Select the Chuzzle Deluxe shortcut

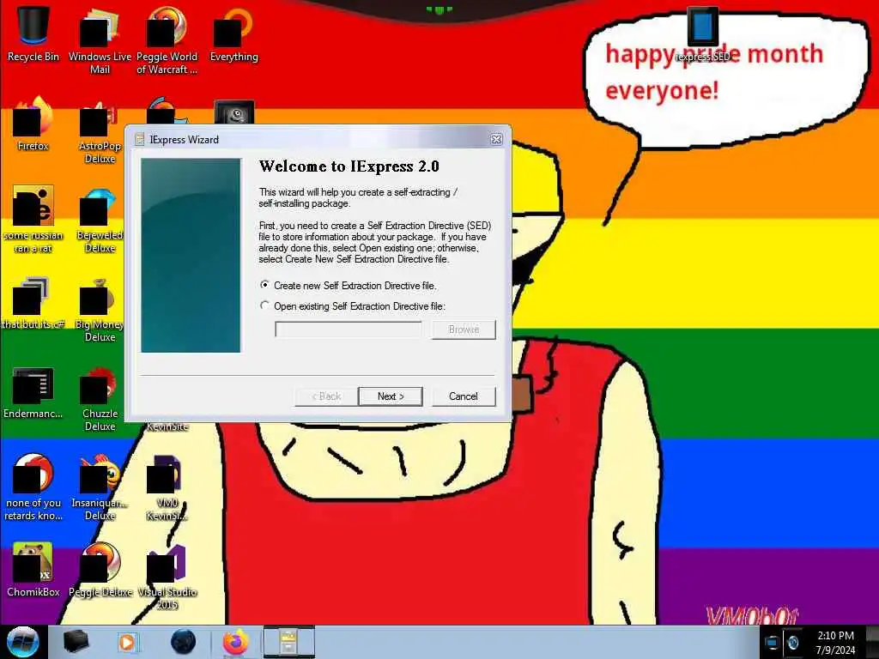(x=100, y=399)
